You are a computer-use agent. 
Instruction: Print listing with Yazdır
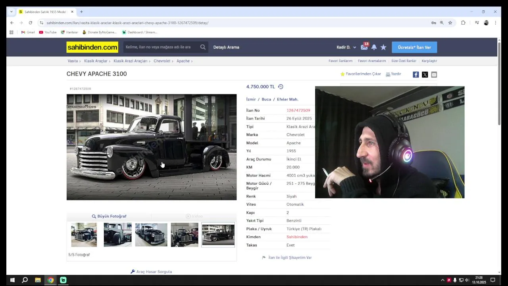tap(393, 74)
